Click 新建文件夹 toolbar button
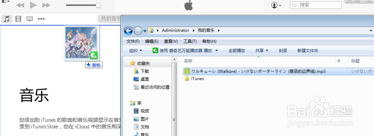The image size is (374, 136). pos(308,51)
